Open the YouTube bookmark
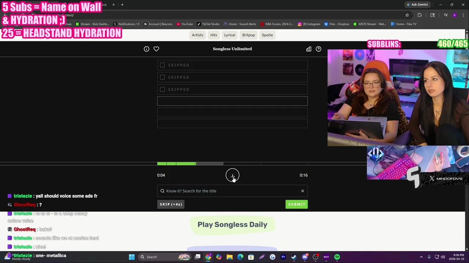Screen dimensions: 469x263 pos(185,24)
